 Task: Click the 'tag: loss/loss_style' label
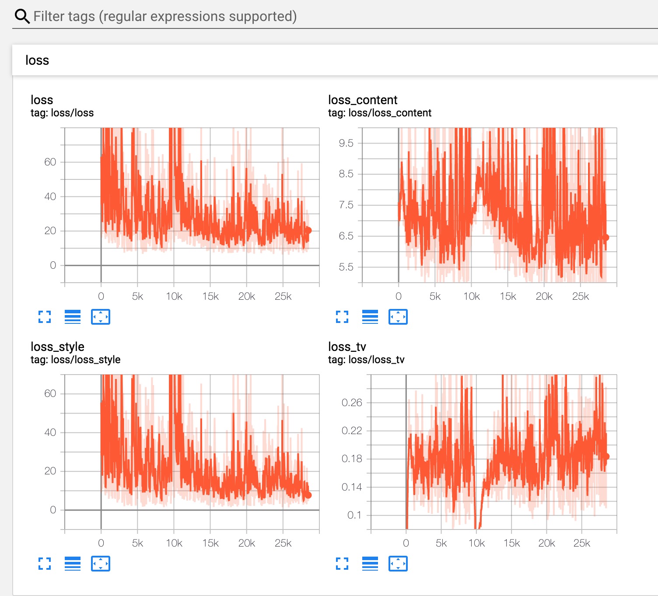point(76,360)
